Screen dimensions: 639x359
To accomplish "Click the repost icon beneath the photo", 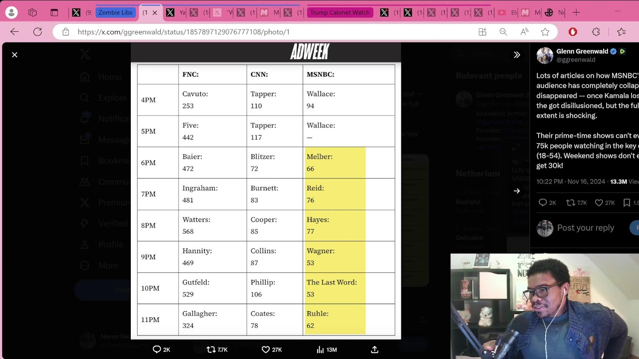I will (211, 350).
